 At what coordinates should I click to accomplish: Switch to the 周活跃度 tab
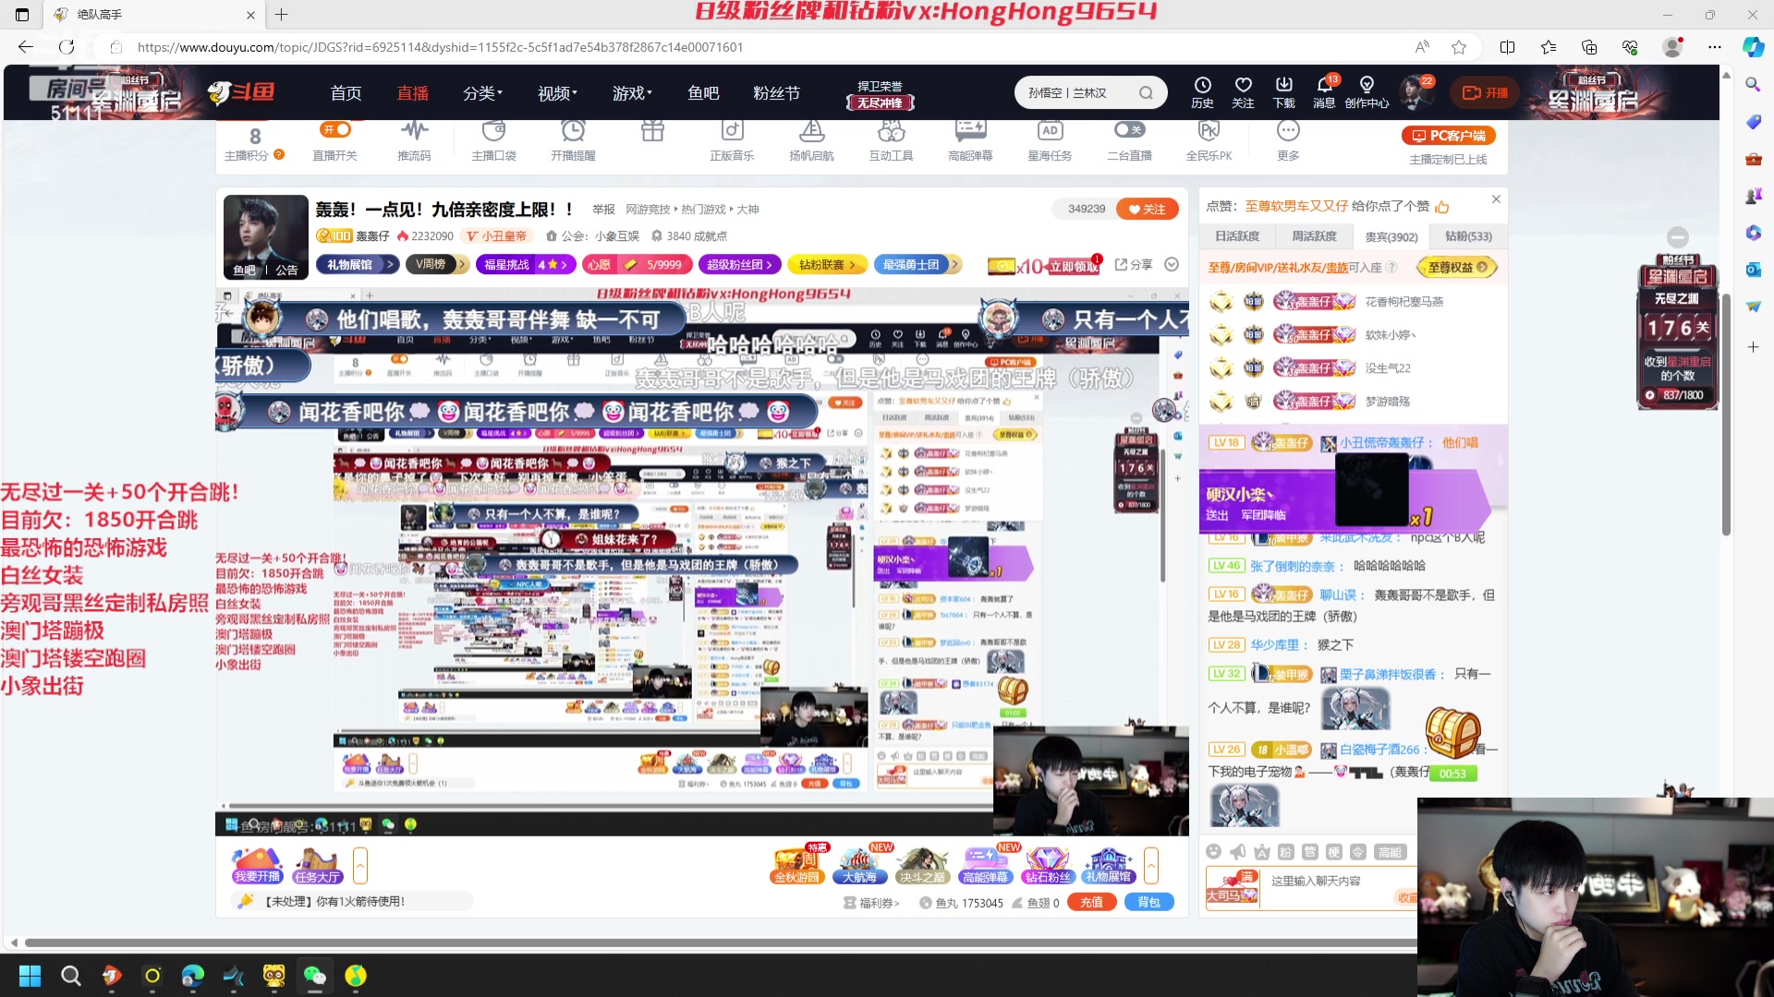click(x=1314, y=236)
